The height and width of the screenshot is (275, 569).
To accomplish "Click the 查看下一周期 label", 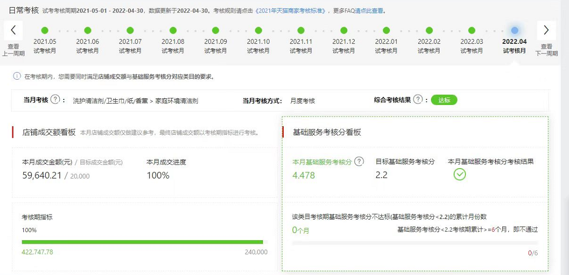I will click(x=546, y=50).
